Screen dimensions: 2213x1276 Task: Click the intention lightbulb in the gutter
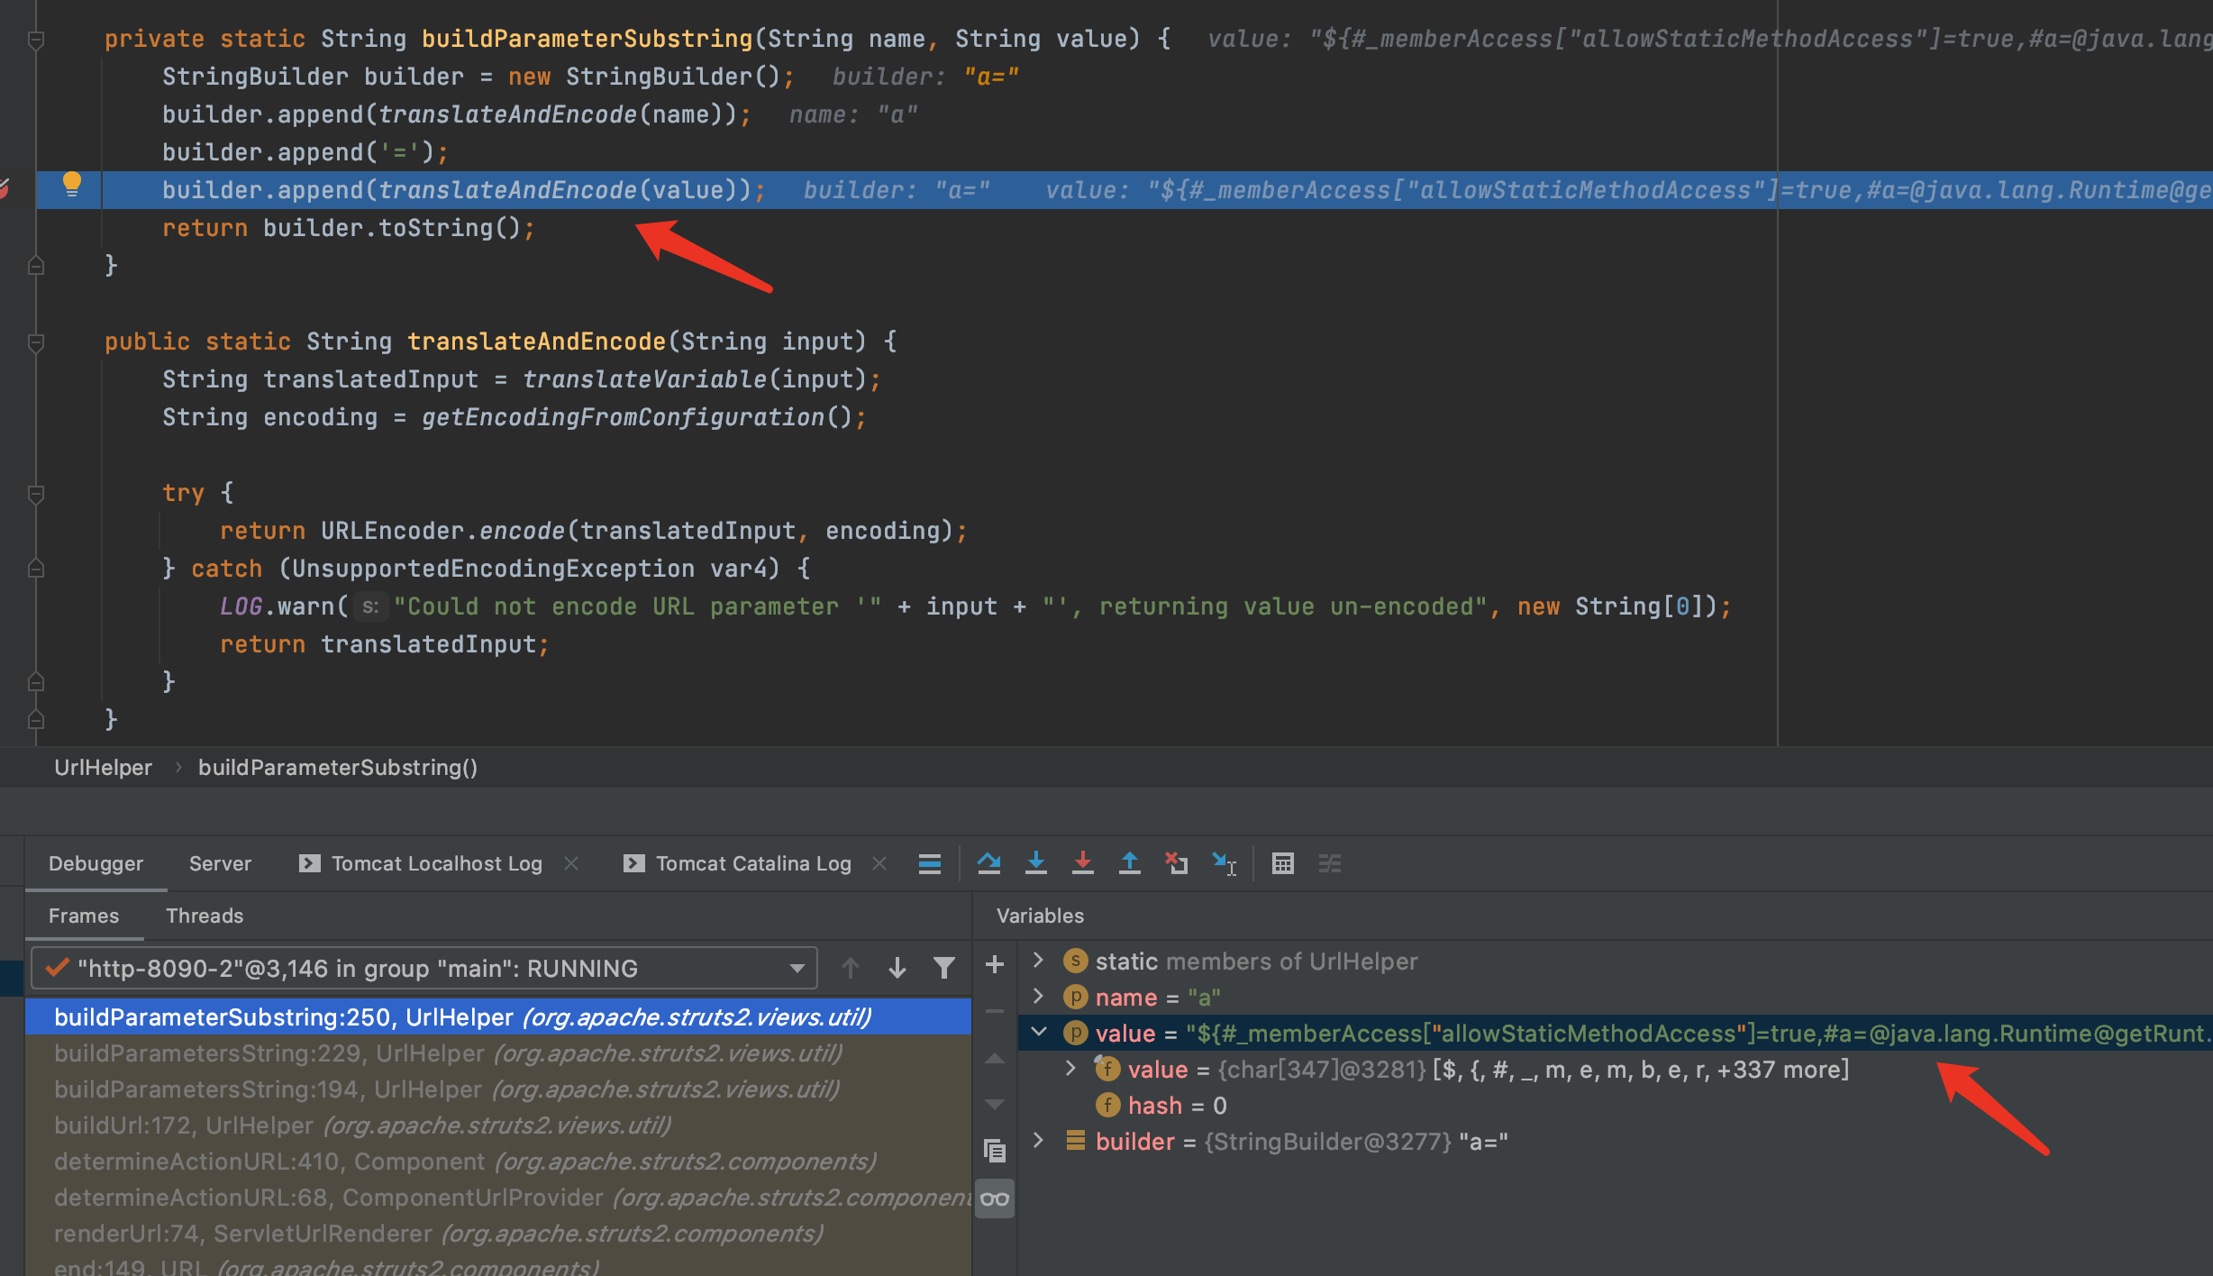[72, 185]
